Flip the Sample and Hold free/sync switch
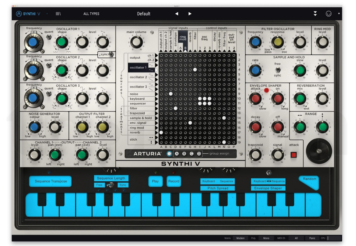 [277, 70]
